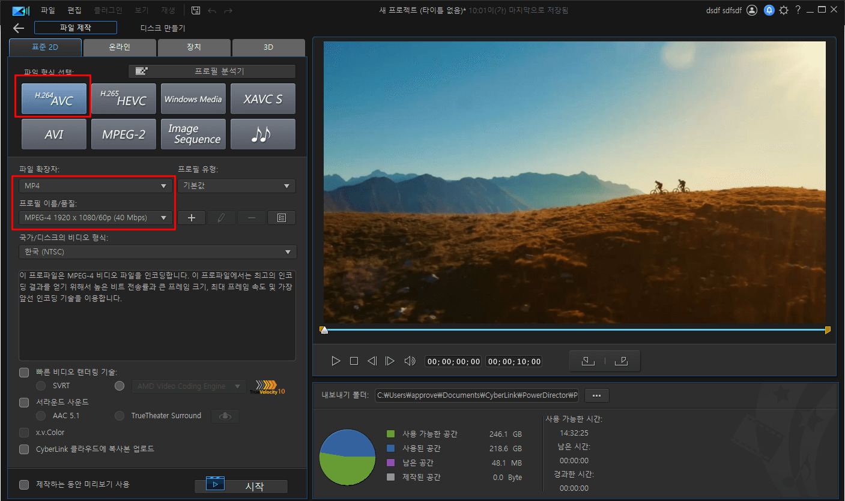Expand the 한국 (NTSC) video format dropdown
The height and width of the screenshot is (501, 845).
tap(157, 252)
